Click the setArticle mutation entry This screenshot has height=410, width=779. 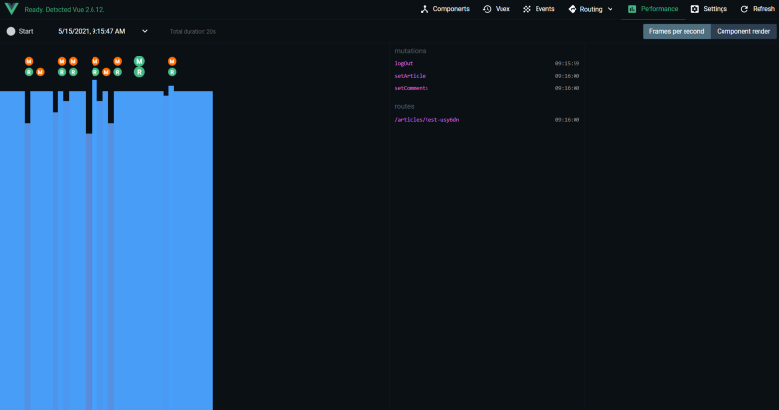click(x=409, y=76)
